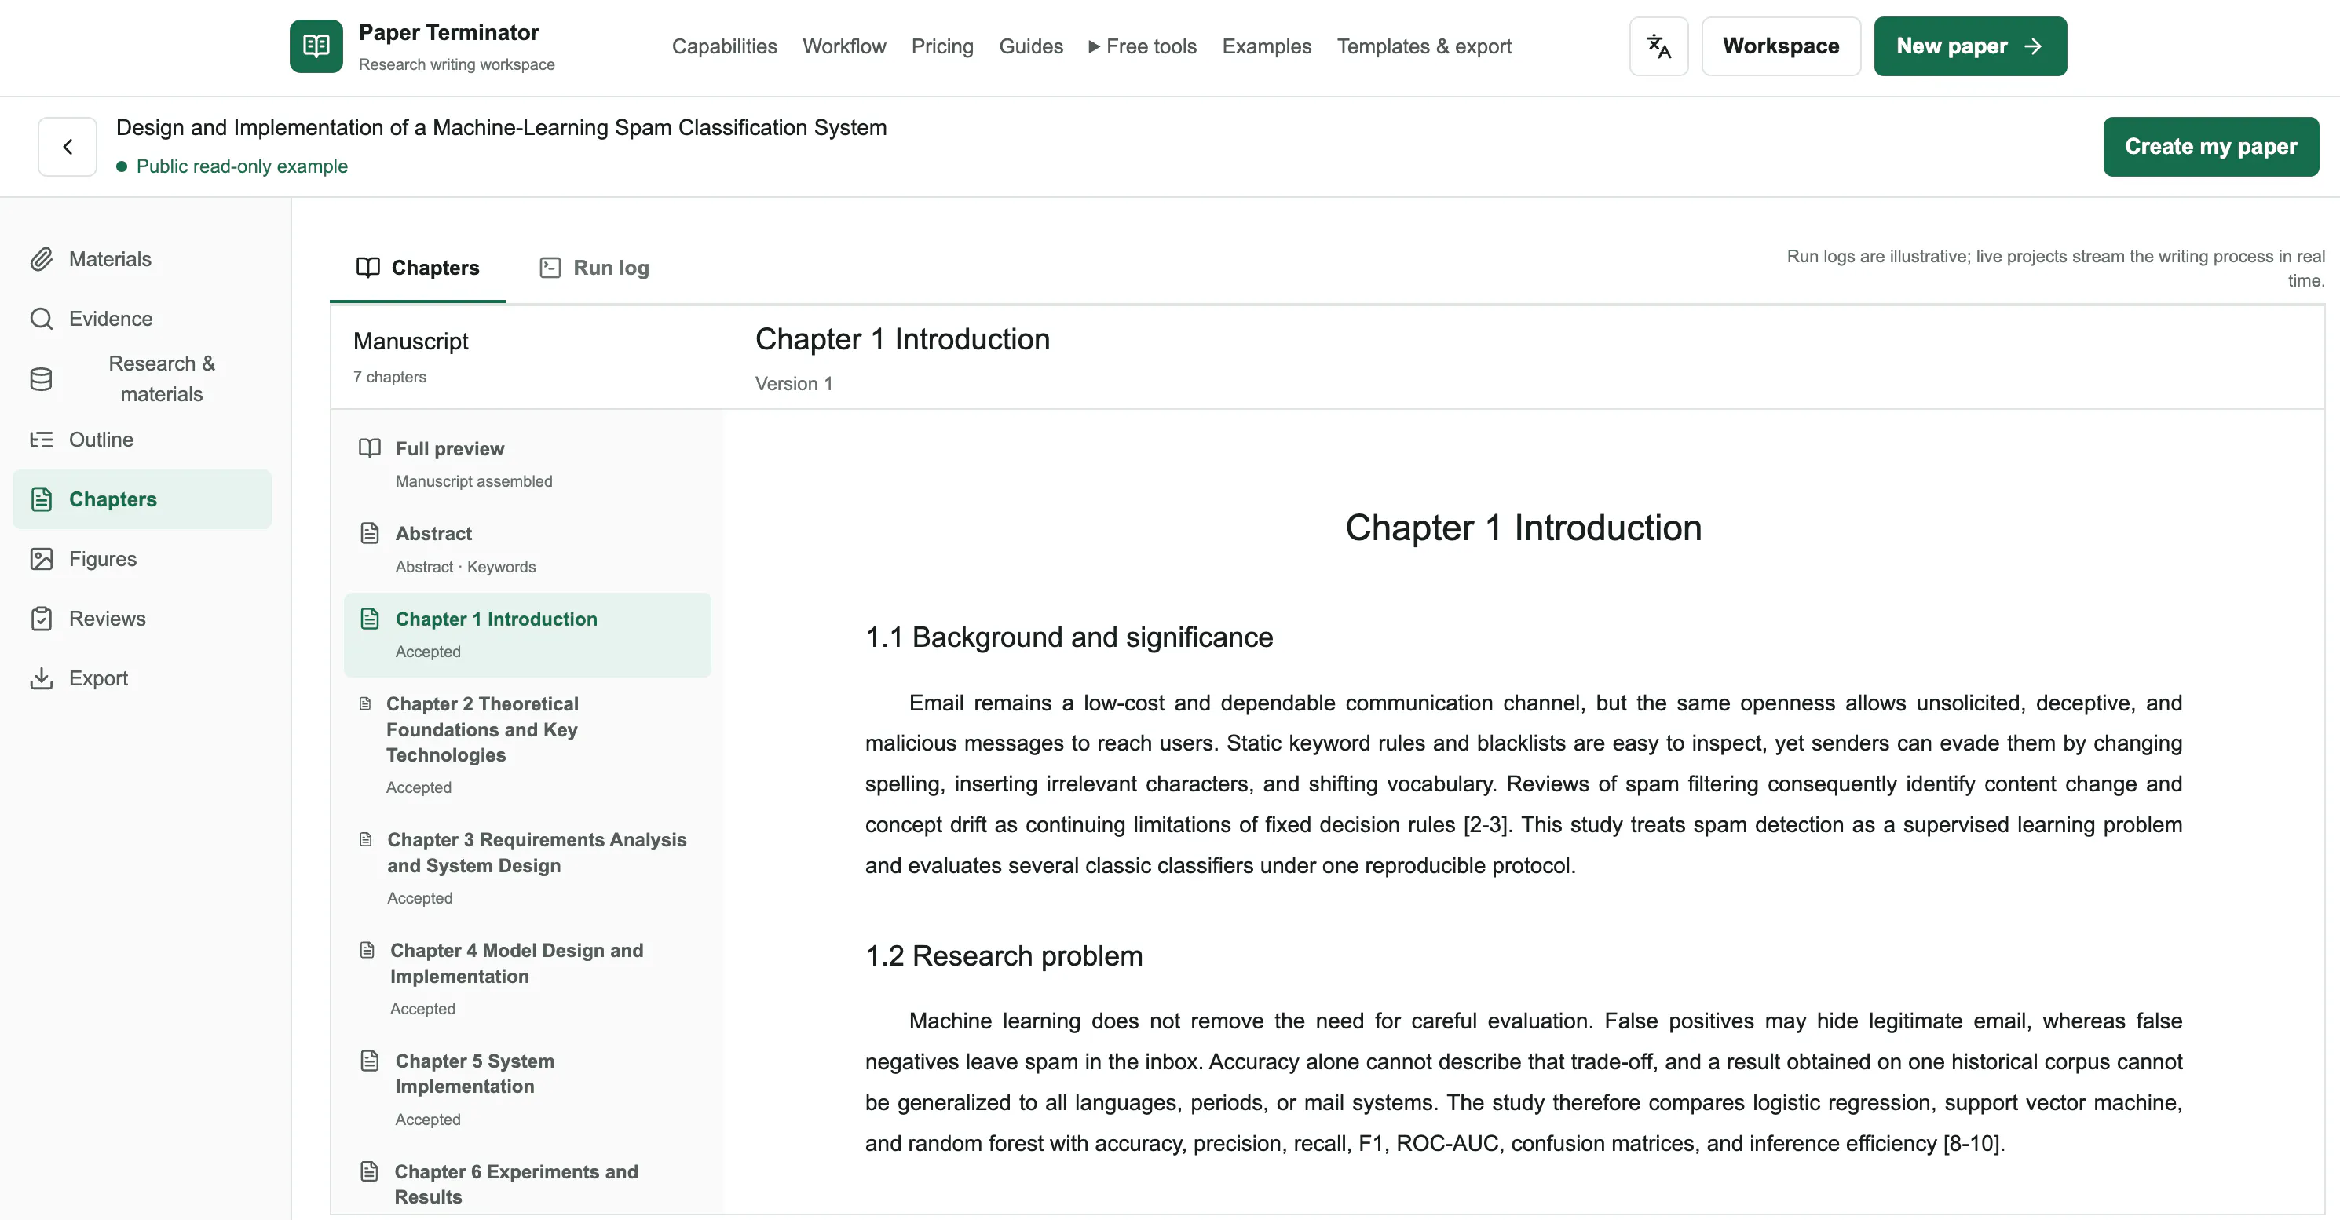The height and width of the screenshot is (1220, 2340).
Task: Click the Export download icon
Action: [x=41, y=678]
